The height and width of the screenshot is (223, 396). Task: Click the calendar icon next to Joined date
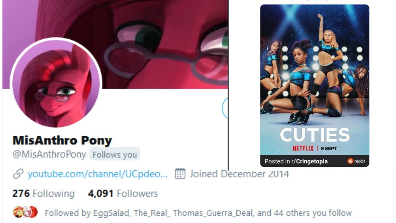point(180,174)
